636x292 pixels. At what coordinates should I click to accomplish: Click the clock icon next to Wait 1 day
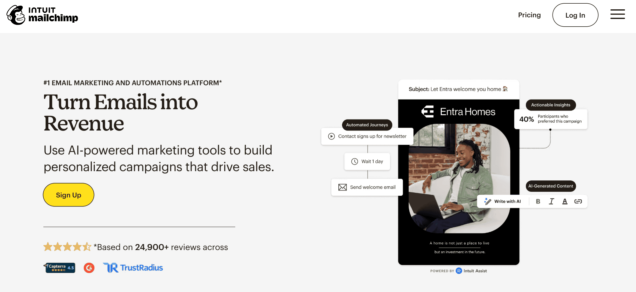355,161
